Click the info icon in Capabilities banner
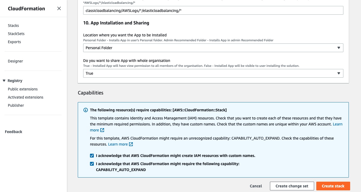This screenshot has height=192, width=361. tap(86, 110)
